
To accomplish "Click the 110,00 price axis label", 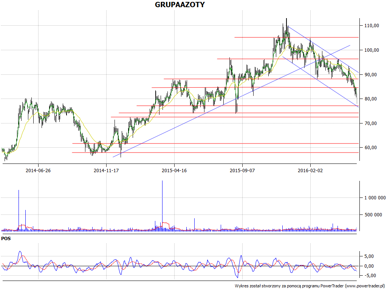I will click(x=372, y=25).
